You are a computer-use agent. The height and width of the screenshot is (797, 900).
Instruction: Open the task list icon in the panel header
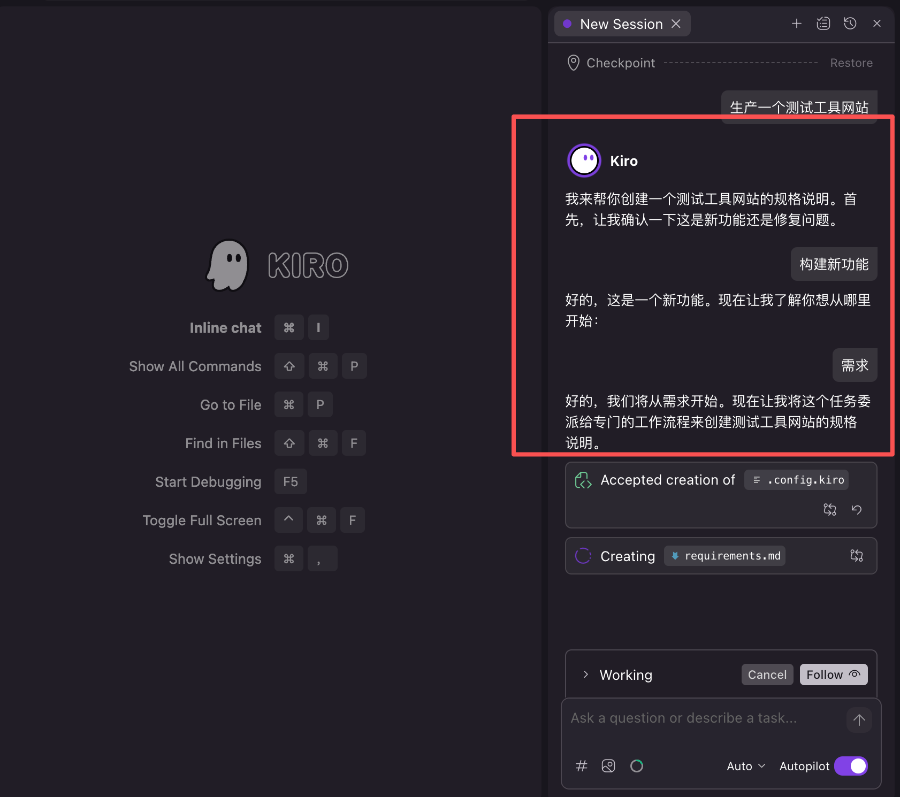click(823, 23)
